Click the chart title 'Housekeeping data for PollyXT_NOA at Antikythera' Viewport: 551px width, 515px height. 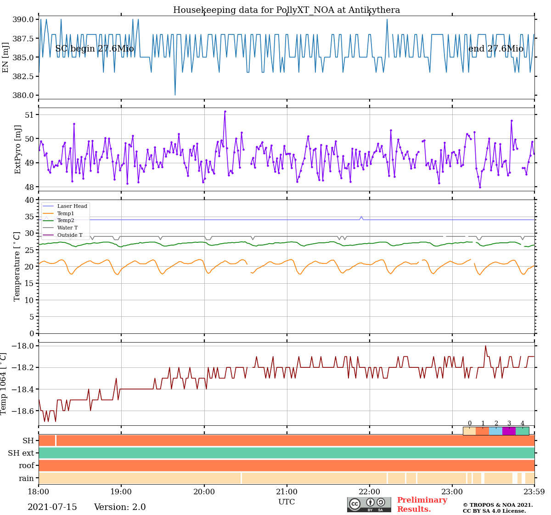tap(287, 10)
